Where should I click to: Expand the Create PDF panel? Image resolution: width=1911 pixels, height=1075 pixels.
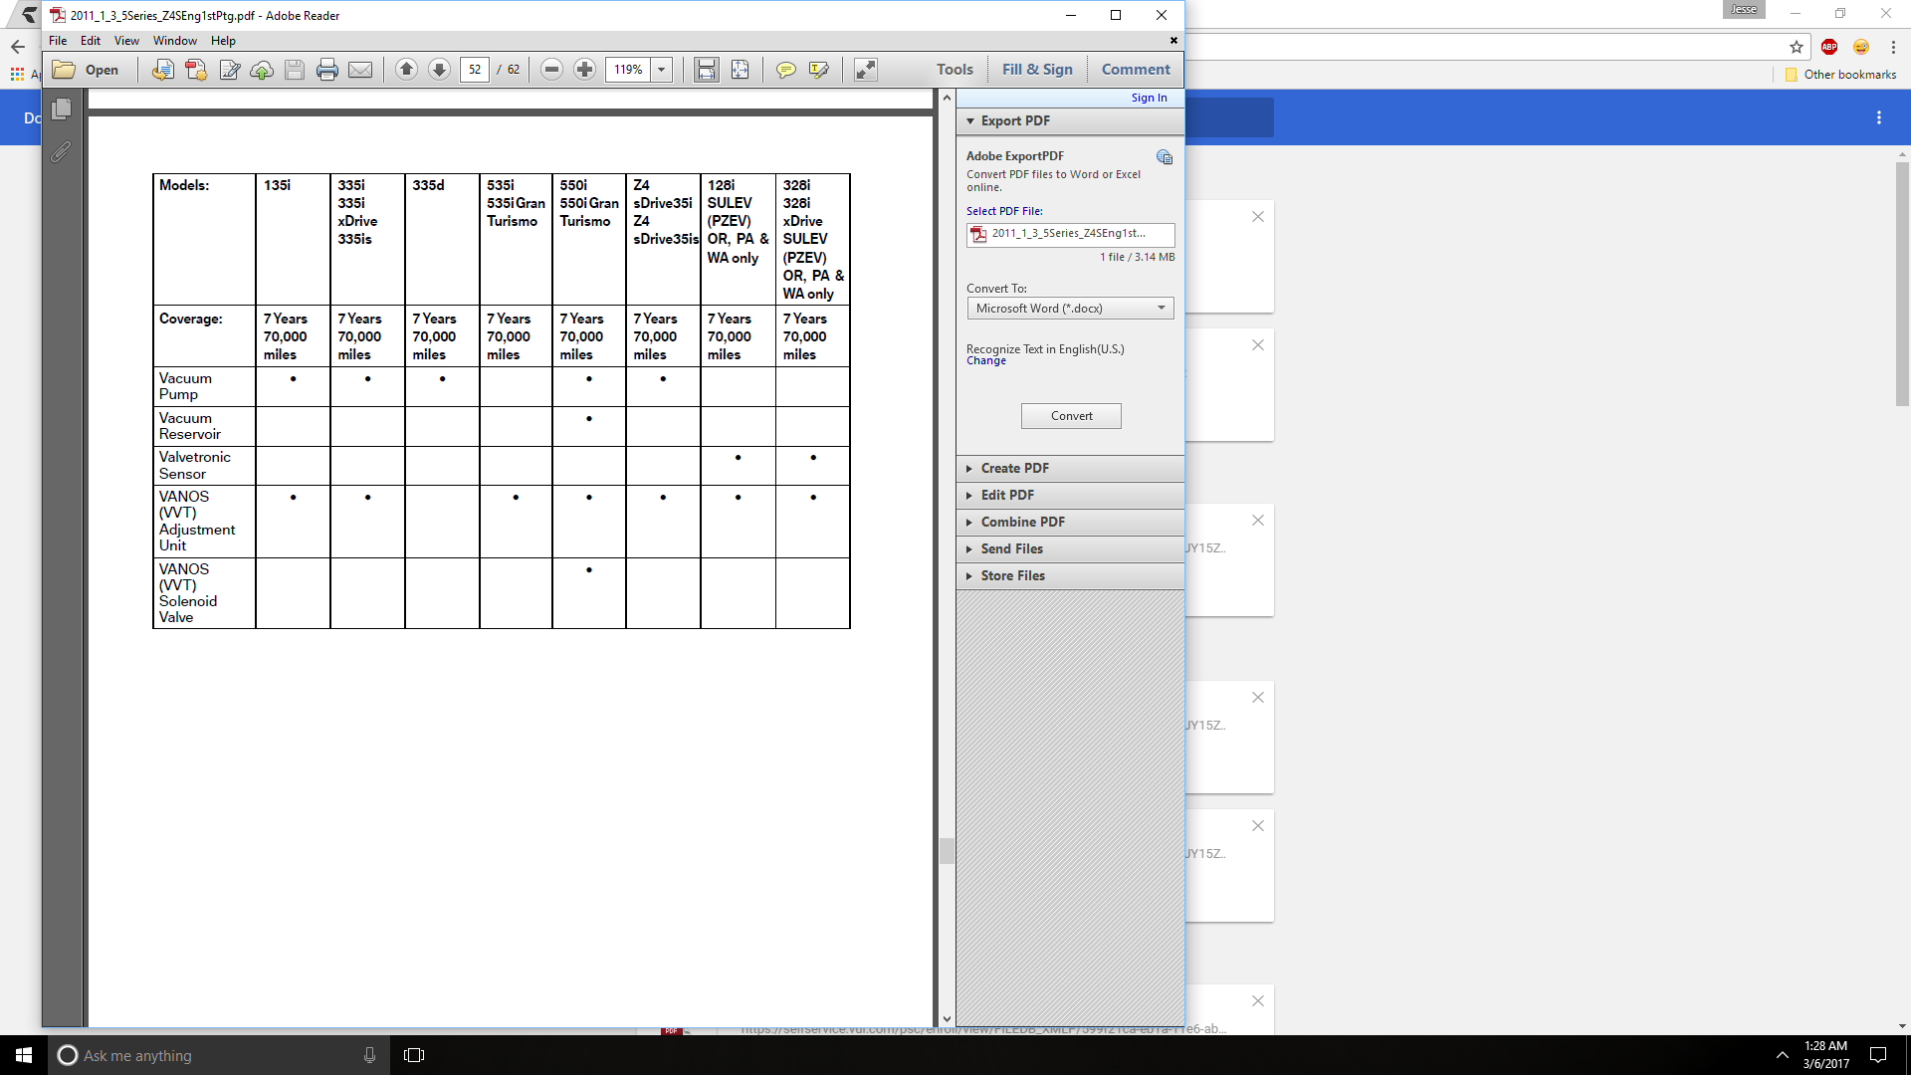[1017, 467]
